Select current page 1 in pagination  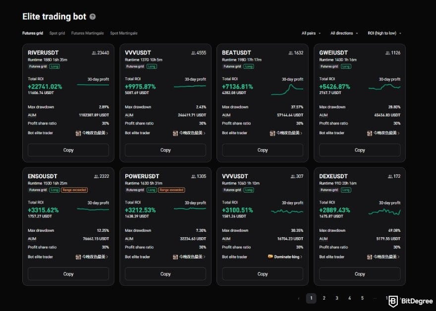tap(311, 298)
